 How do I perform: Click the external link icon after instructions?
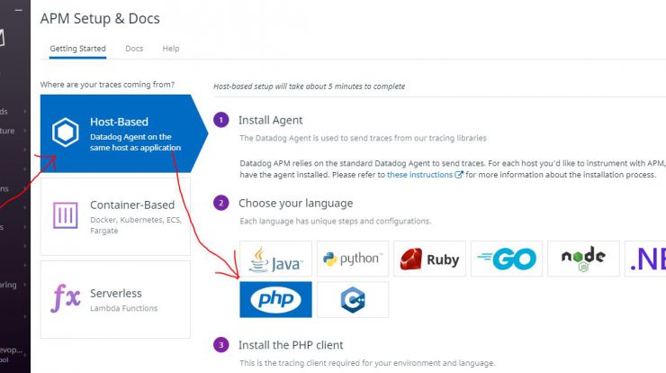pos(459,175)
